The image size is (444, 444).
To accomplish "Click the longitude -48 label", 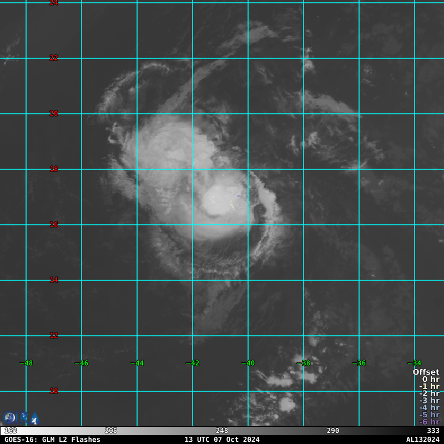I will pos(26,364).
